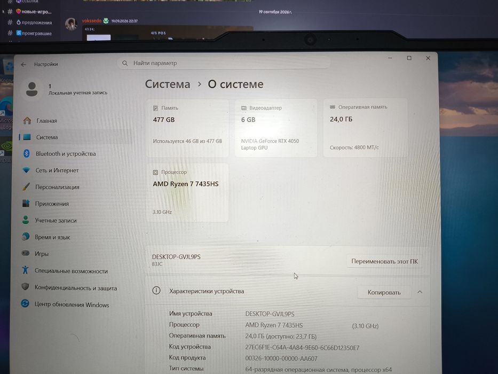This screenshot has height=374, width=498.
Task: Click the Время и язык globe icon
Action: (26, 236)
